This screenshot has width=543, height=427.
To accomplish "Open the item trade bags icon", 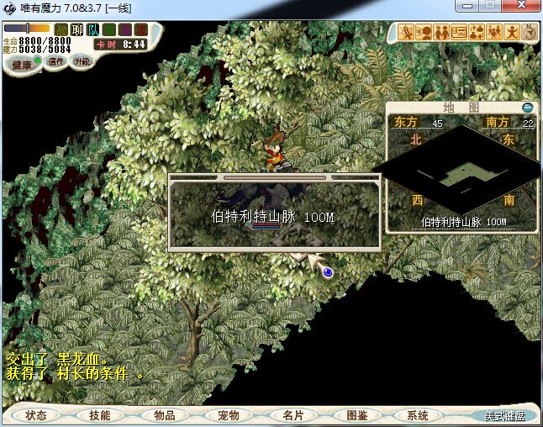I will coord(477,34).
